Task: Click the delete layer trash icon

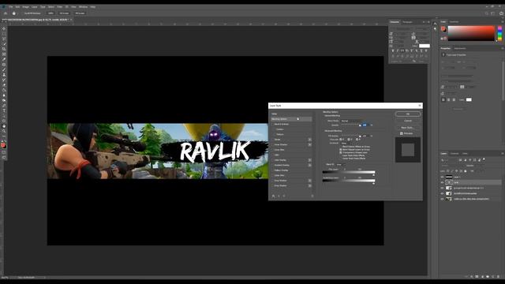Action: tap(498, 276)
